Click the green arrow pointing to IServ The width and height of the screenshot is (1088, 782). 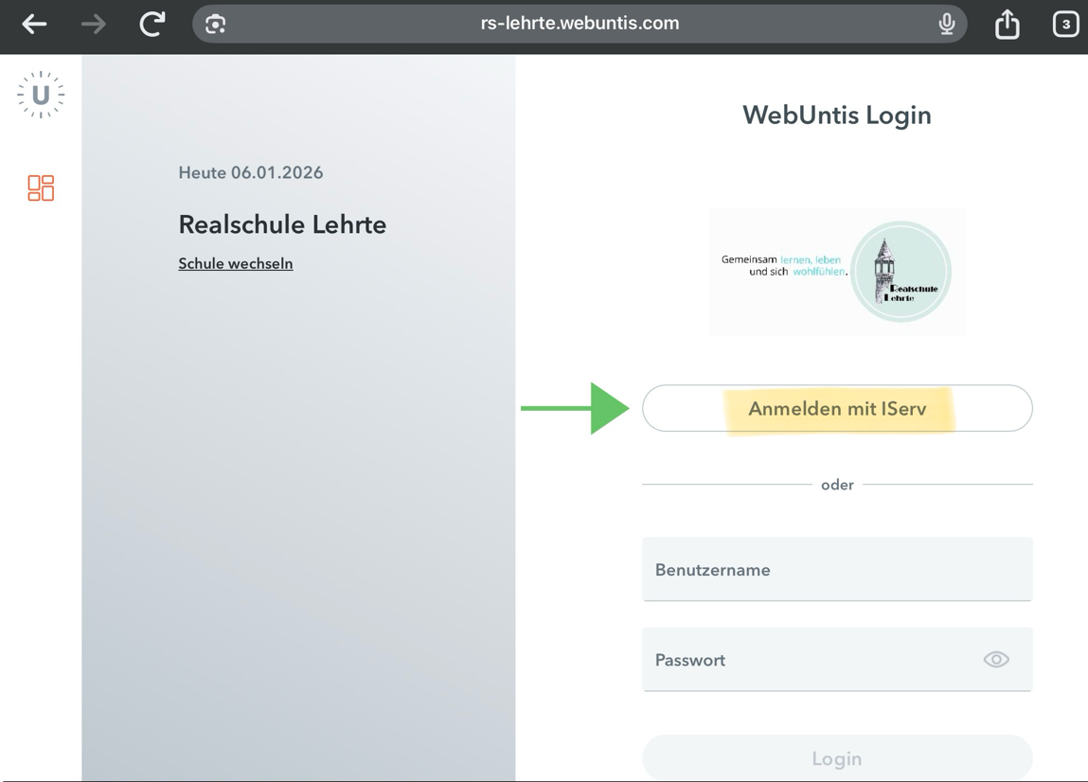tap(576, 408)
